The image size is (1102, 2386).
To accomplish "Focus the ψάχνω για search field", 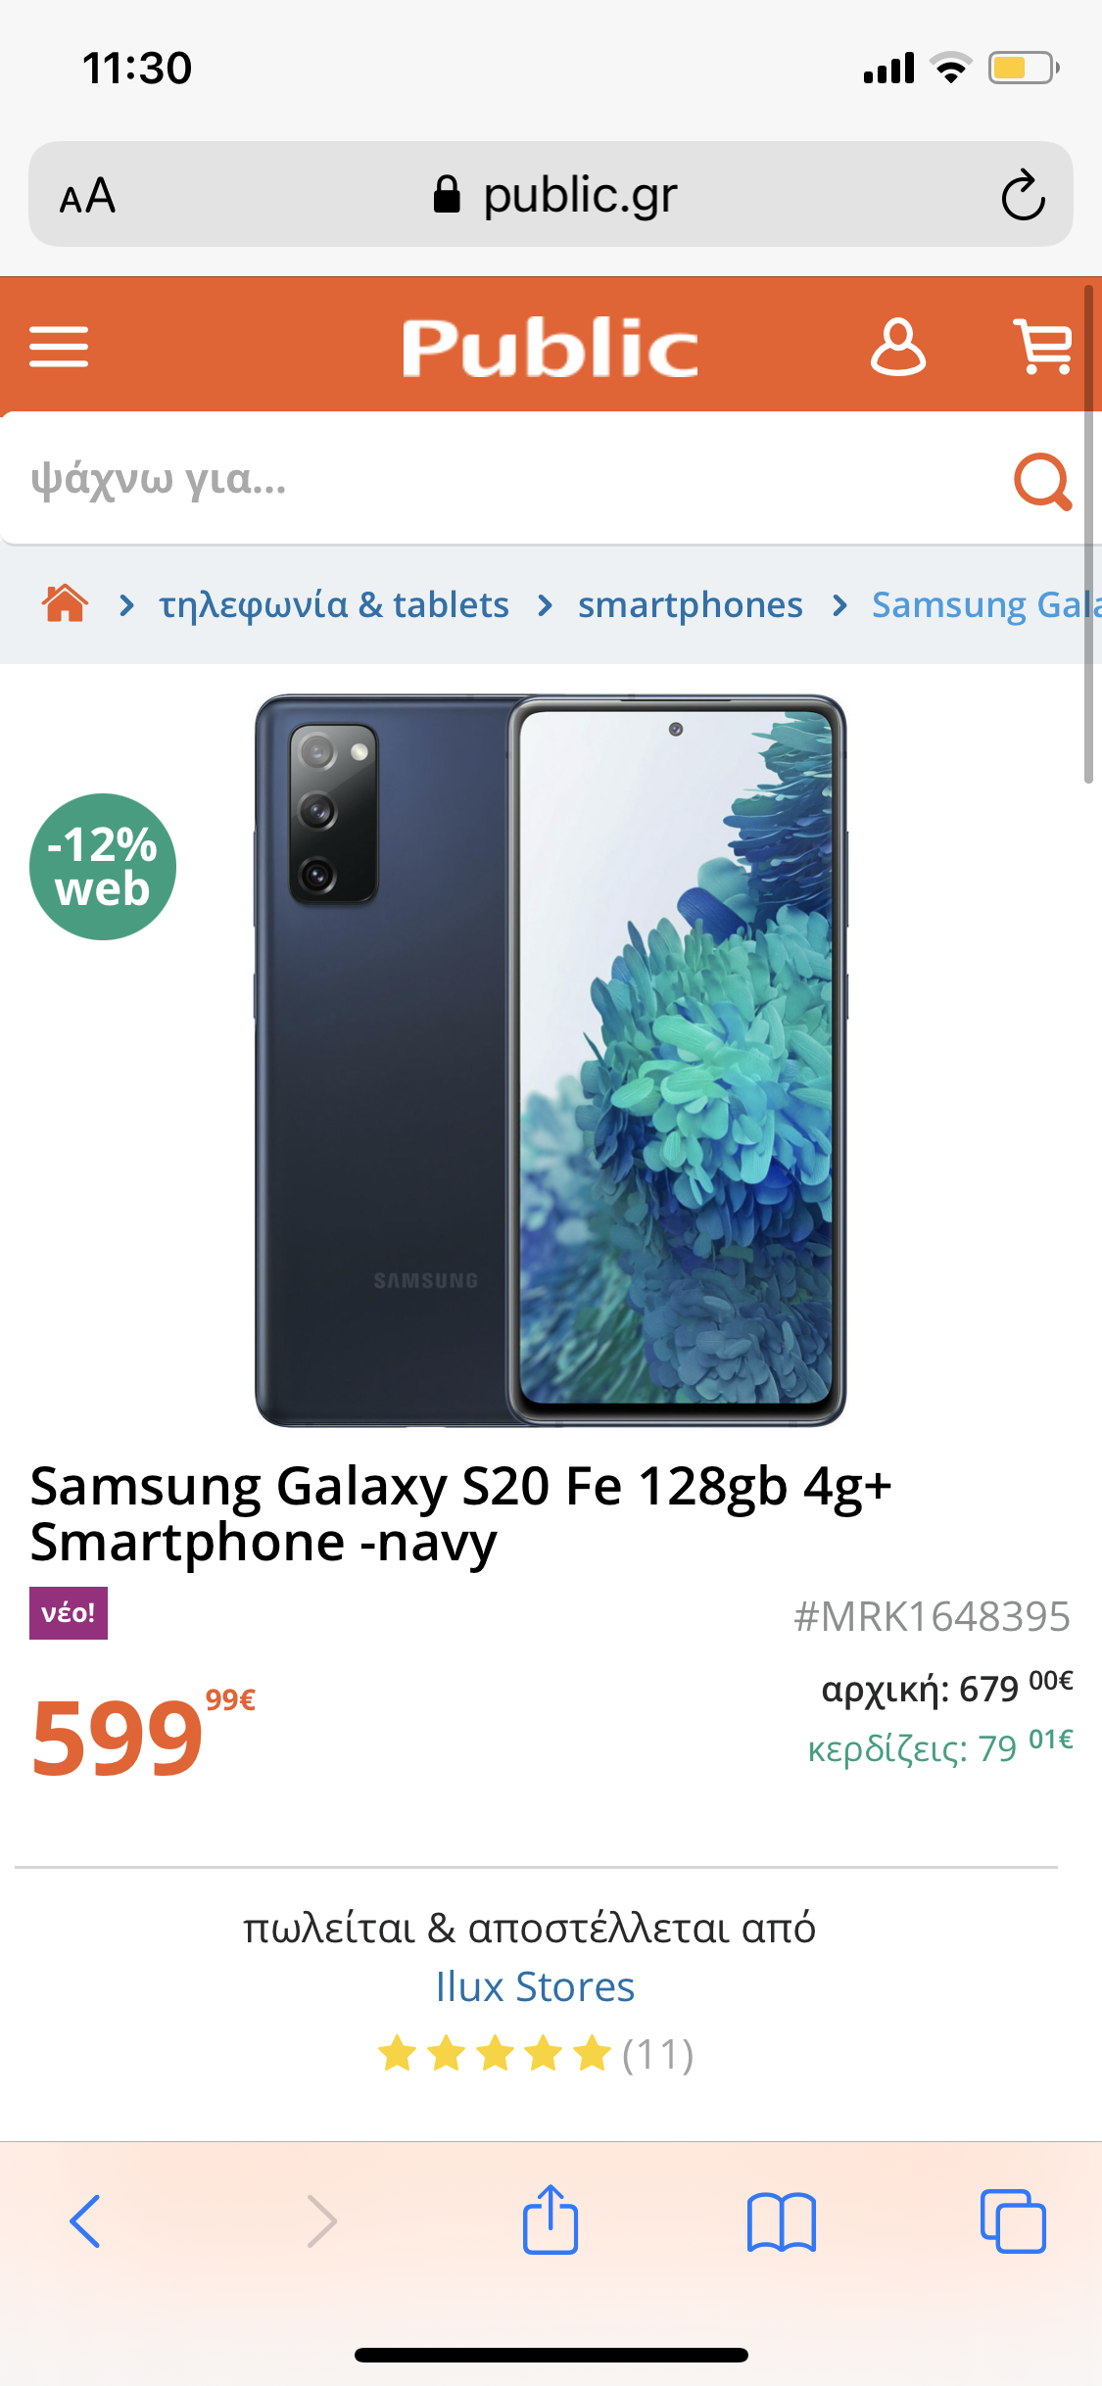I will coord(504,479).
